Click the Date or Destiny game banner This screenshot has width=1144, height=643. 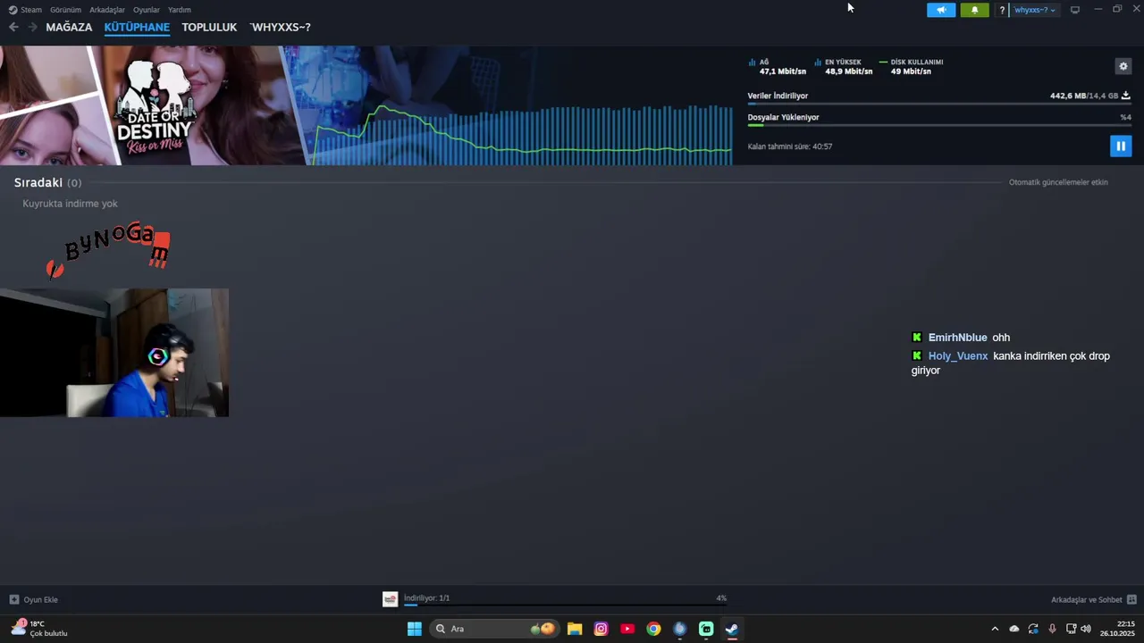(154, 105)
